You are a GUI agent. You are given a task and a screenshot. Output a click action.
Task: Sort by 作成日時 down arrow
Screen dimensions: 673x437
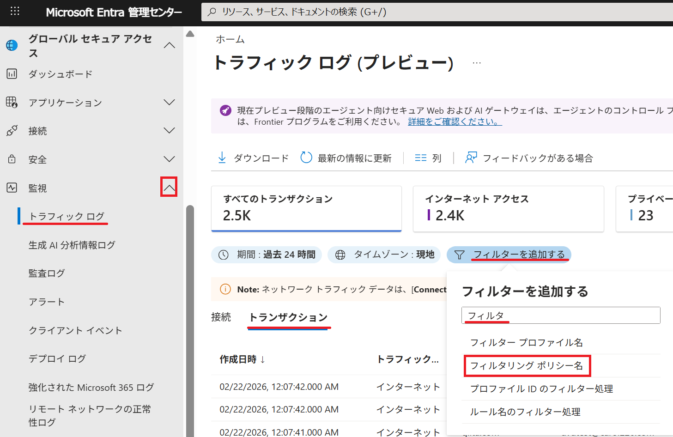coord(263,359)
